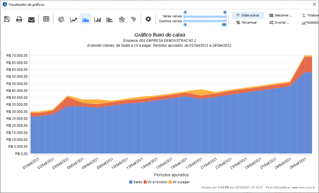Viewport: 319px width, 193px height.
Task: Click the save chart icon
Action: 7,19
